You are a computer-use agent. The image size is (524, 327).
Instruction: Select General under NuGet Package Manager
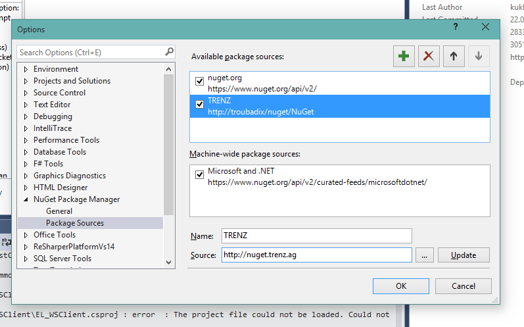point(59,211)
